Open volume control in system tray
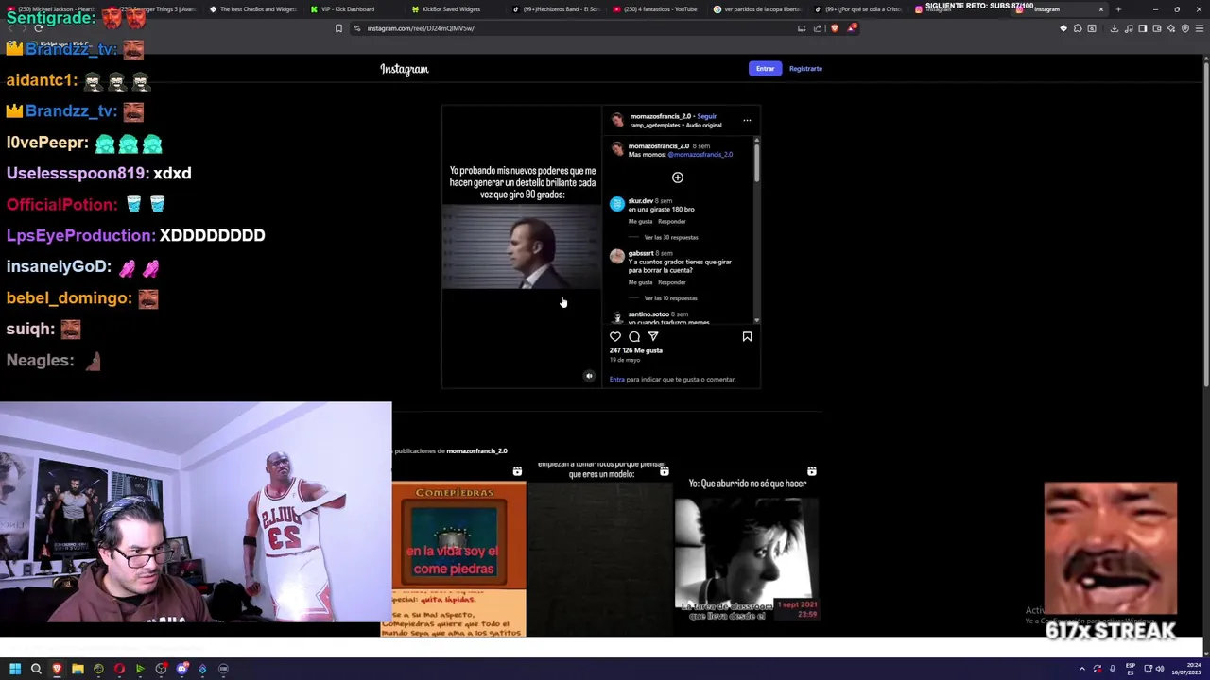The width and height of the screenshot is (1210, 680). click(x=1160, y=669)
